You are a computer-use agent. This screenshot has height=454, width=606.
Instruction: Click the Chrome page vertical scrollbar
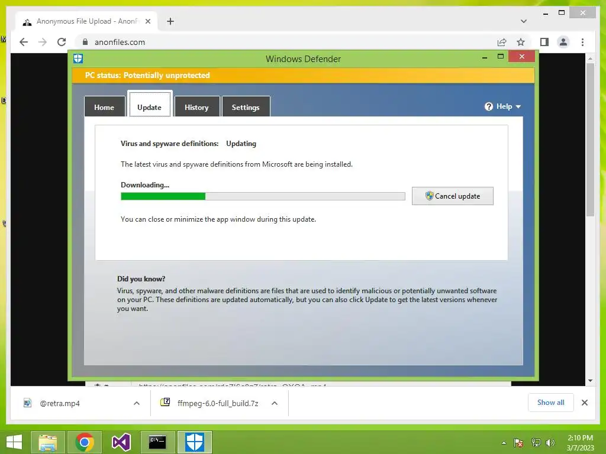pyautogui.click(x=590, y=140)
